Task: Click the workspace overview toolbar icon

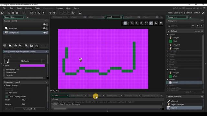Action: coord(73,13)
